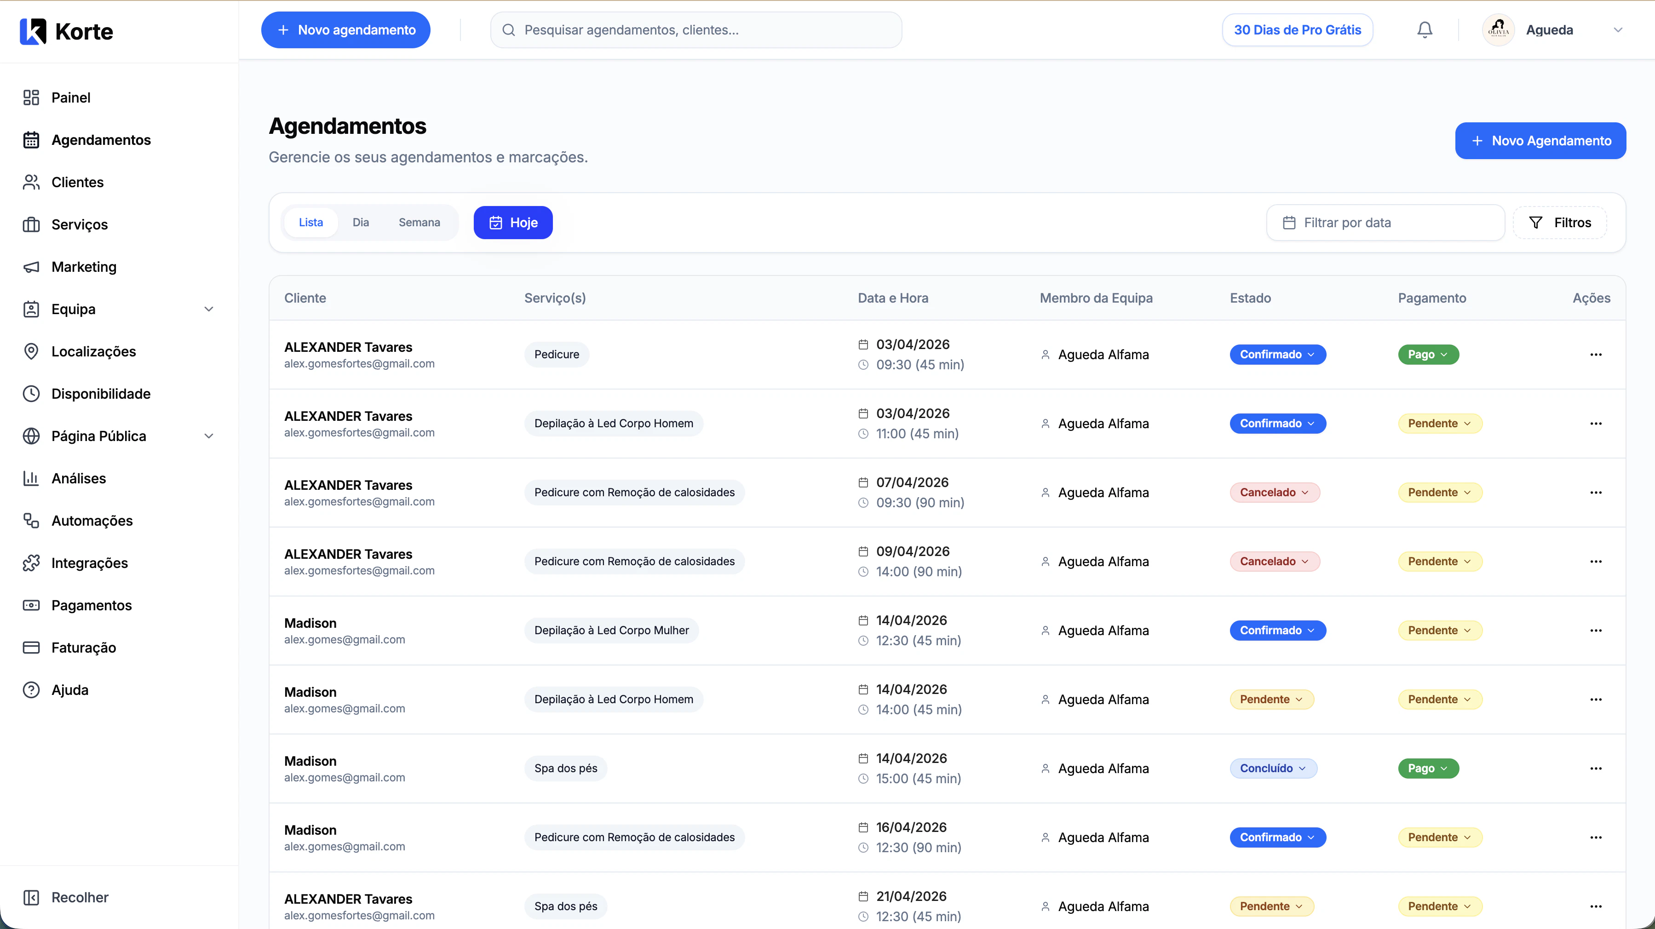Click the Filtrar por data field
The height and width of the screenshot is (929, 1655).
pos(1385,222)
